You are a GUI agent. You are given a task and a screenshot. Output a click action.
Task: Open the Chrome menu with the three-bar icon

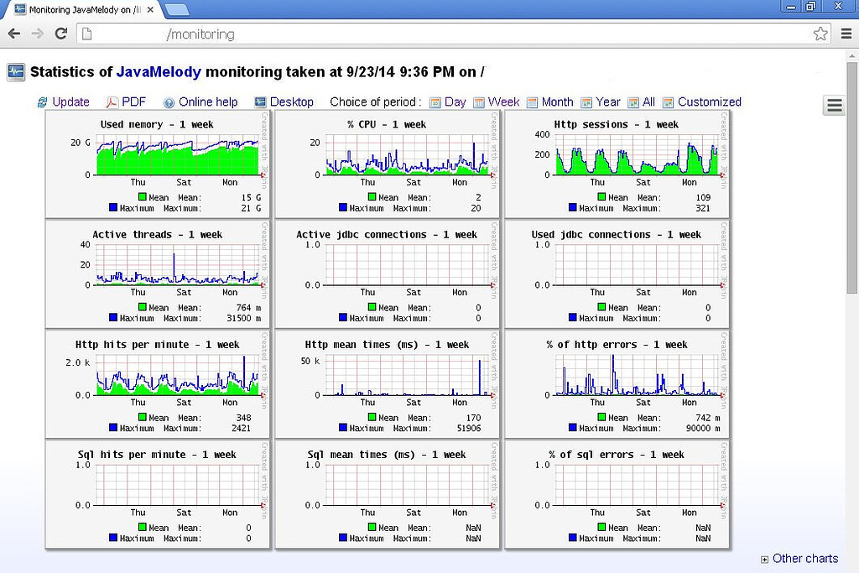click(x=847, y=35)
